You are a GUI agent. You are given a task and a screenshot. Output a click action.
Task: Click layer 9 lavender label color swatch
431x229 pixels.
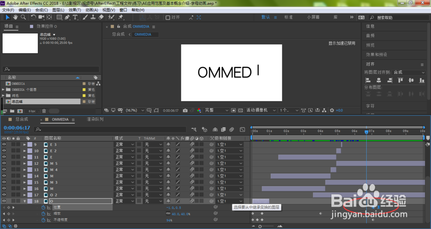point(30,145)
